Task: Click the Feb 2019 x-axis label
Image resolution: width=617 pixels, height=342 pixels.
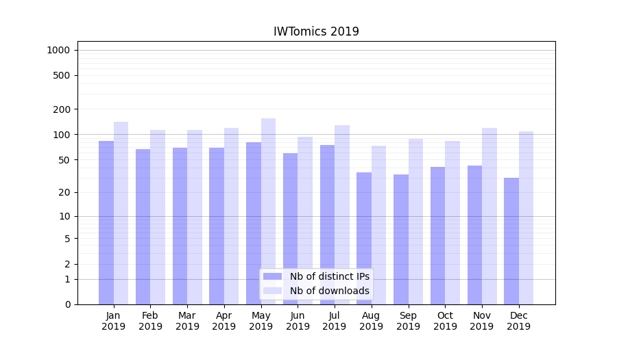Action: click(150, 321)
